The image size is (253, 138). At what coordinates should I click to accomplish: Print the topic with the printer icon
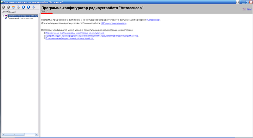tap(18, 7)
